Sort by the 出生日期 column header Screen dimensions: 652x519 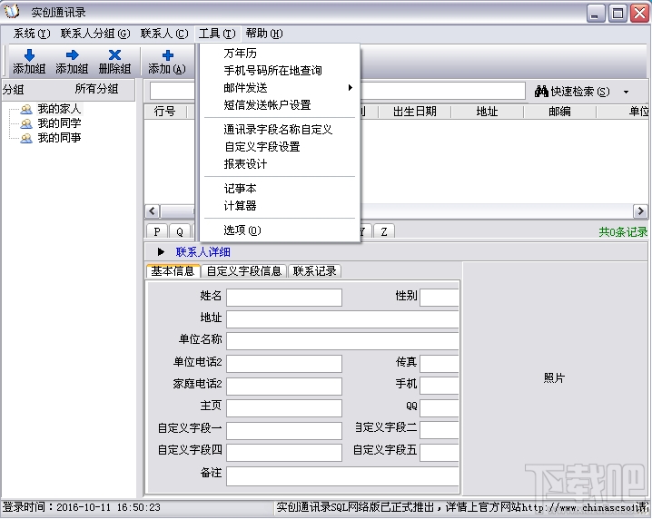[x=415, y=112]
